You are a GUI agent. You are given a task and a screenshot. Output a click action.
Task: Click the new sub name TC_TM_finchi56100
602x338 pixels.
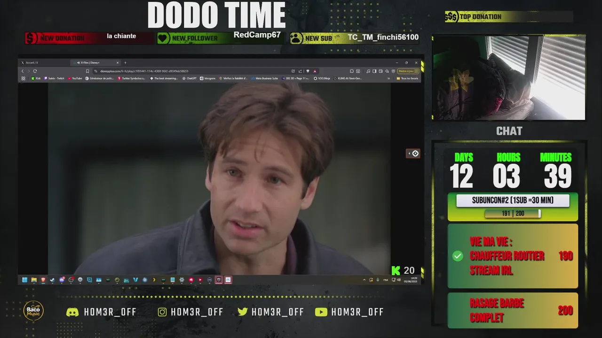383,38
